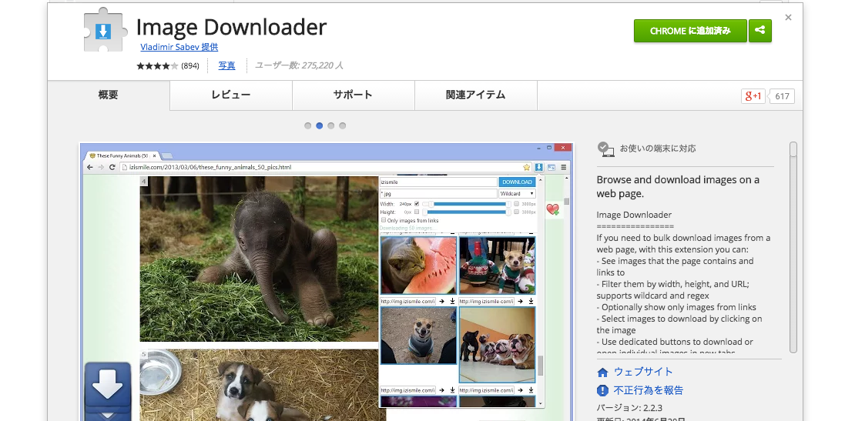
Task: Switch to the サポート tab
Action: 354,95
